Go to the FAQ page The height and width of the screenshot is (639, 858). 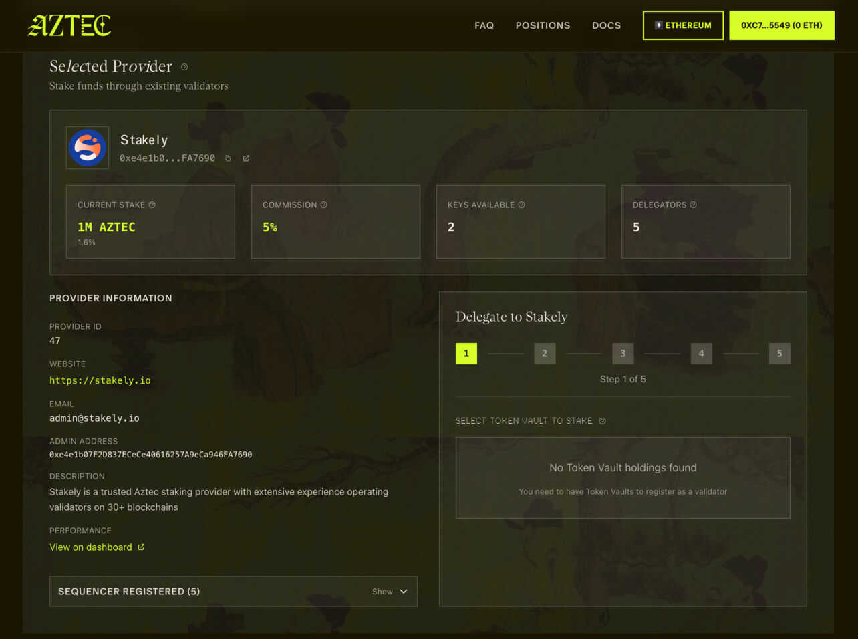pos(484,25)
